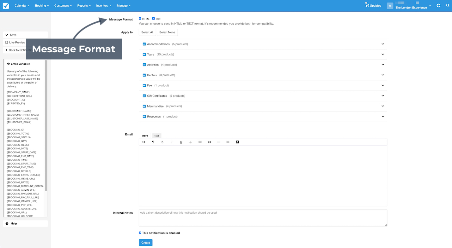452x248 pixels.
Task: Expand the Fee product chevron
Action: tap(383, 85)
